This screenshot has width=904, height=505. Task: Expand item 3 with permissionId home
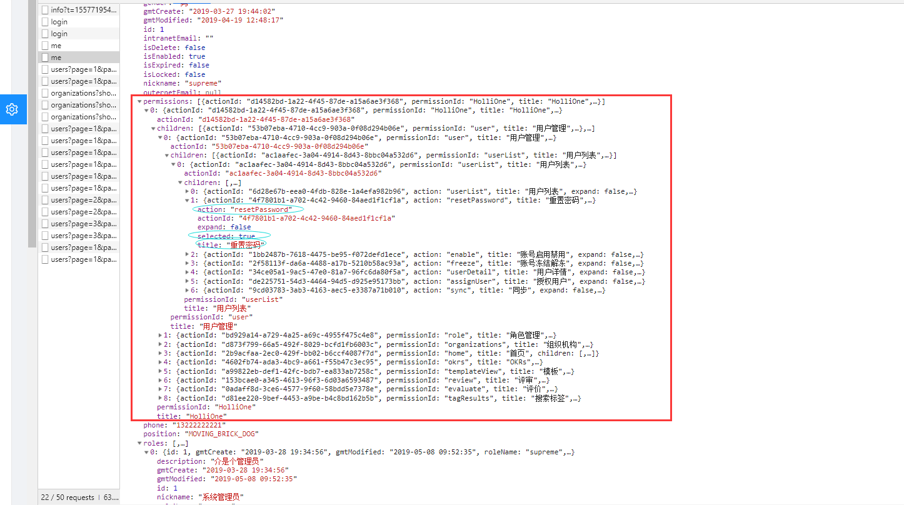click(x=159, y=353)
